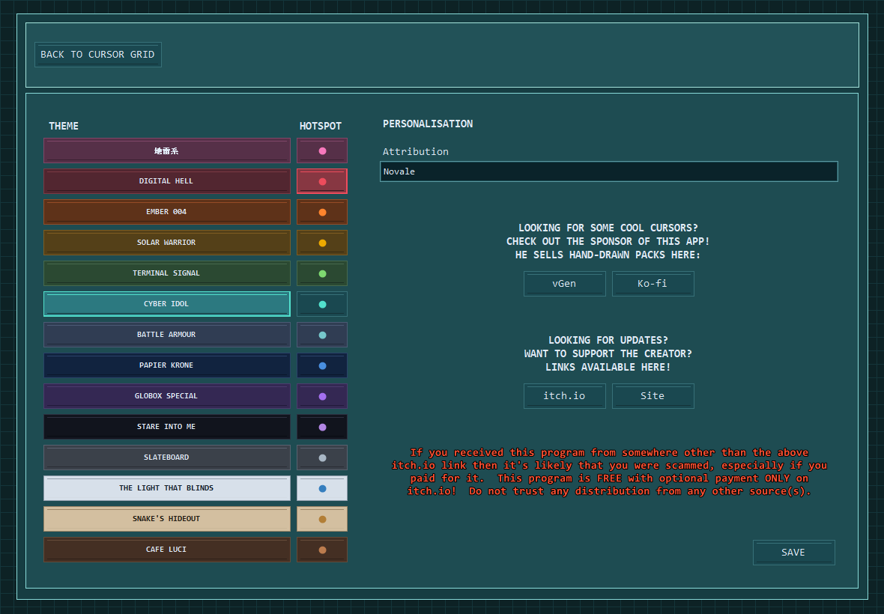
Task: Pick the Battle Armour theme
Action: 167,335
